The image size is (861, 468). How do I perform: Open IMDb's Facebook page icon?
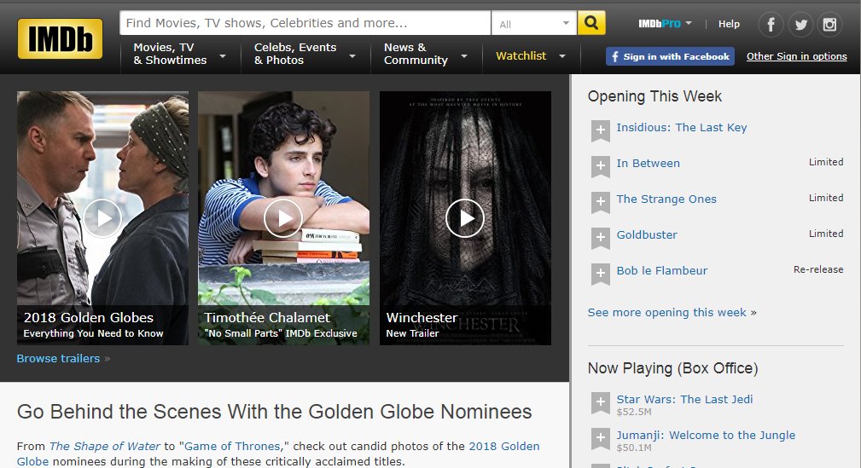[x=771, y=24]
